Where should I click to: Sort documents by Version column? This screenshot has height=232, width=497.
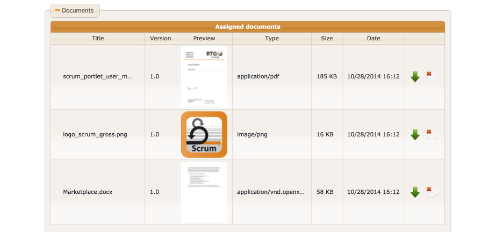[160, 39]
